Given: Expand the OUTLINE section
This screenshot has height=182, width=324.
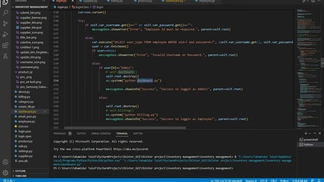Looking at the screenshot, I should point(20,171).
